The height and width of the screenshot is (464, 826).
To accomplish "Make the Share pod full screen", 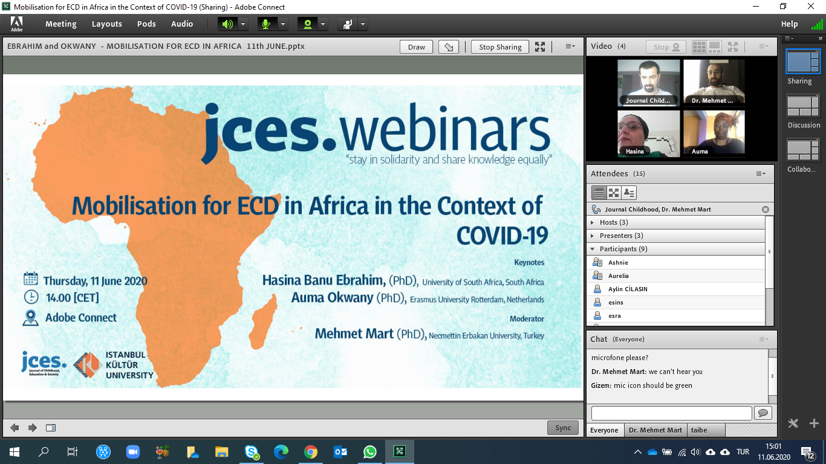I will 540,47.
